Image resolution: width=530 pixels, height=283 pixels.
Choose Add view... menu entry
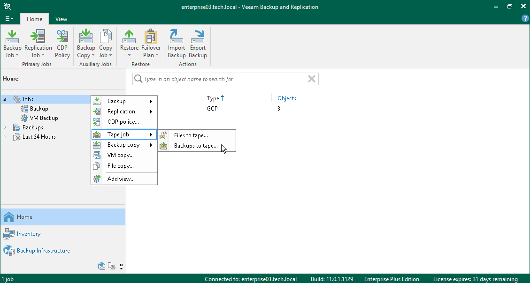(124, 179)
